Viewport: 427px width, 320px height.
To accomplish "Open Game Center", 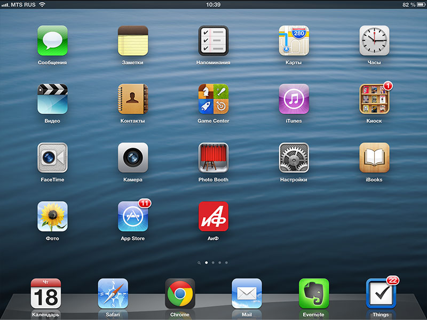I will tap(213, 99).
